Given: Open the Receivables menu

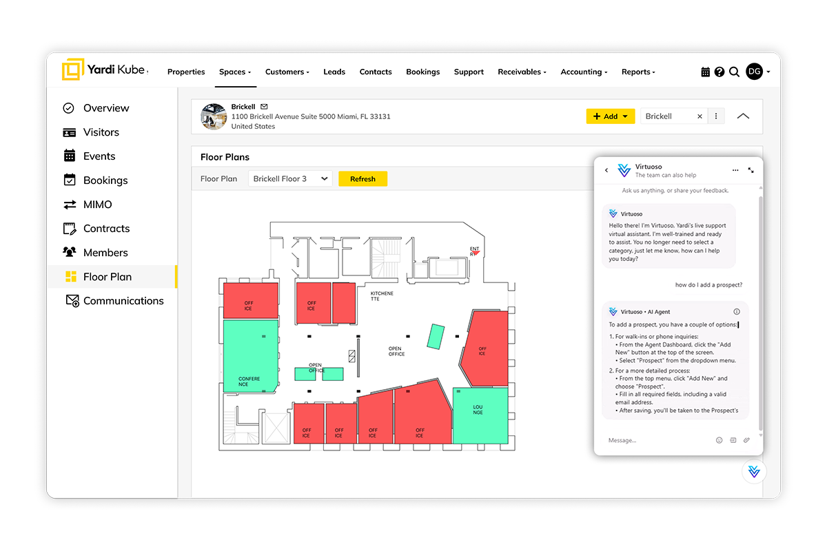Looking at the screenshot, I should [522, 72].
